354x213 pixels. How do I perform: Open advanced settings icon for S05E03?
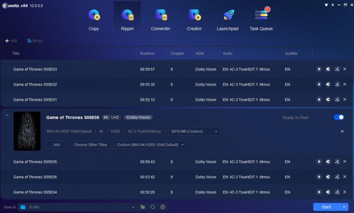tap(328, 69)
